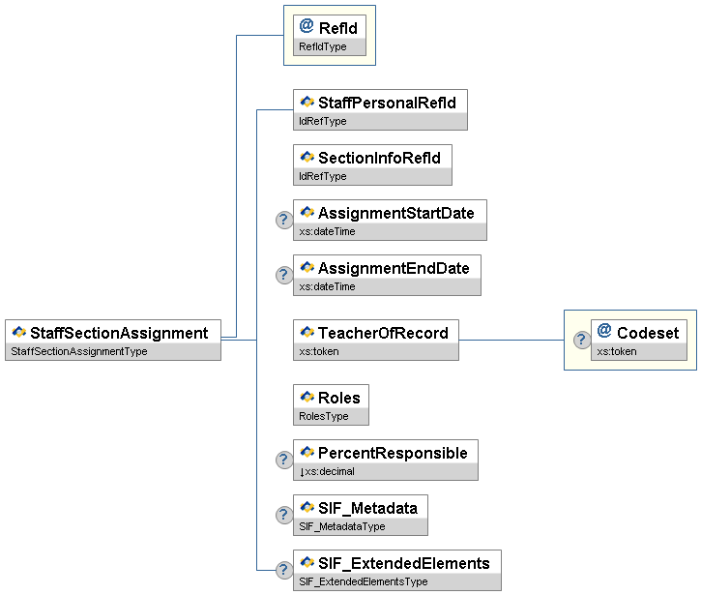The image size is (701, 595).
Task: Open the RolesType type label
Action: (323, 416)
